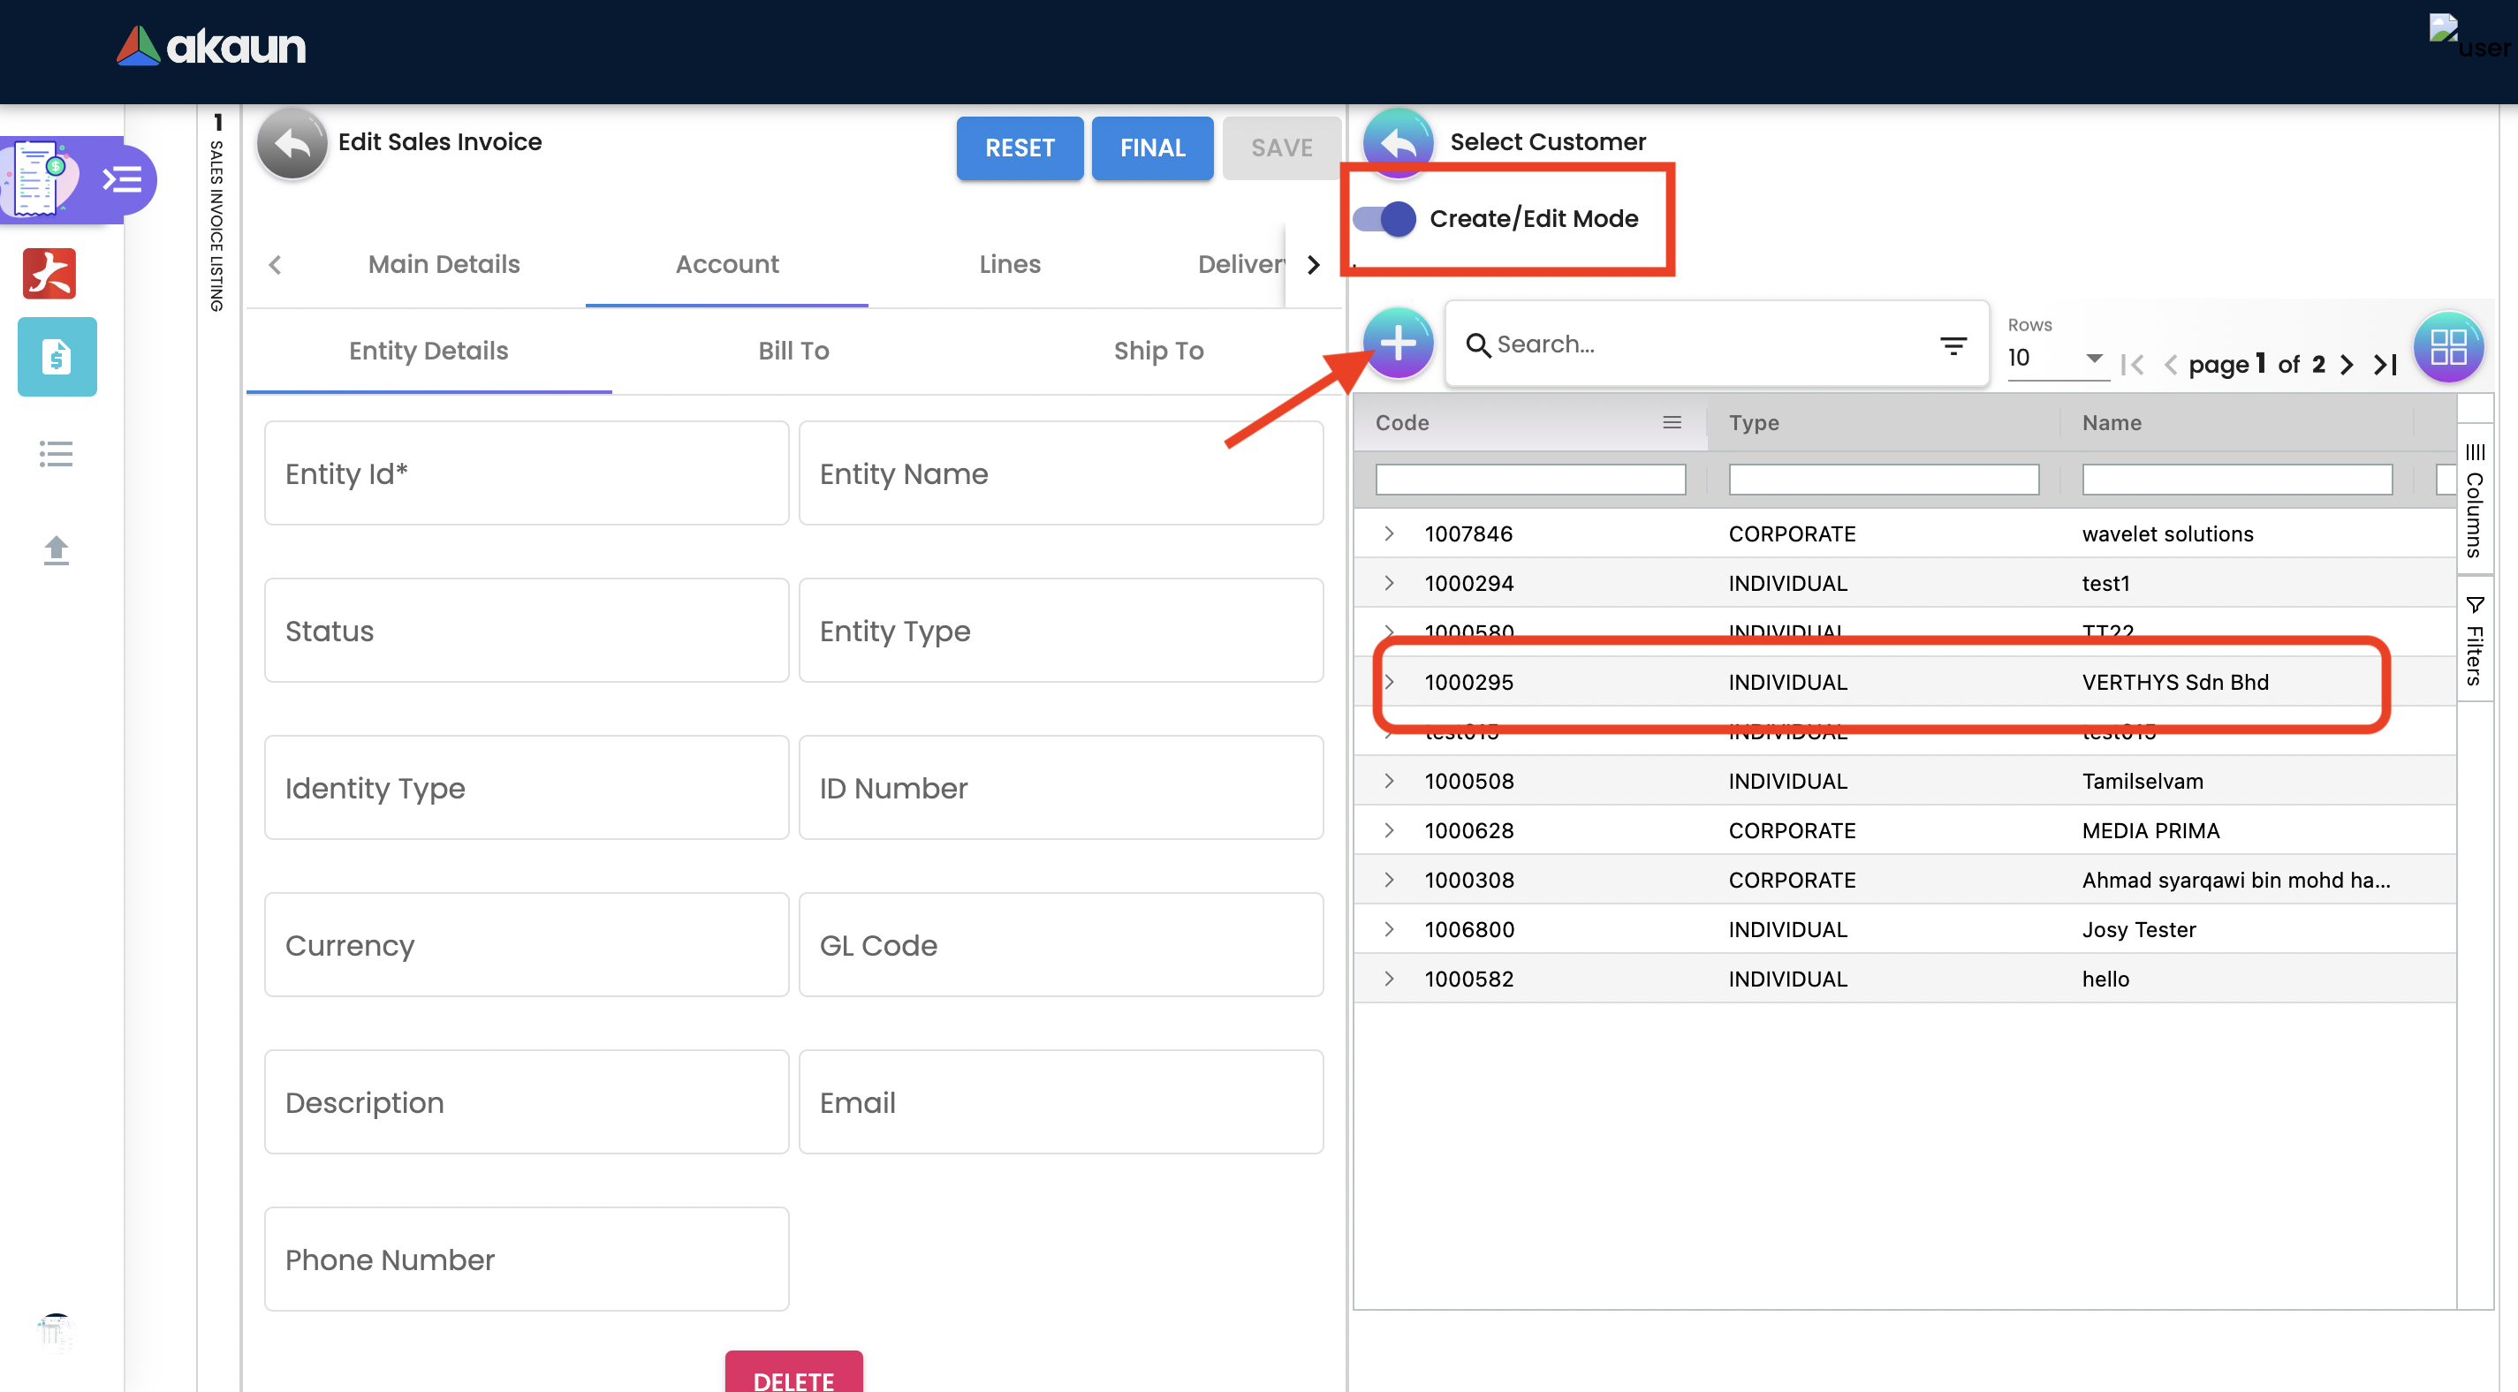
Task: Expand the VERTHYS Sdn Bhd row
Action: 1389,681
